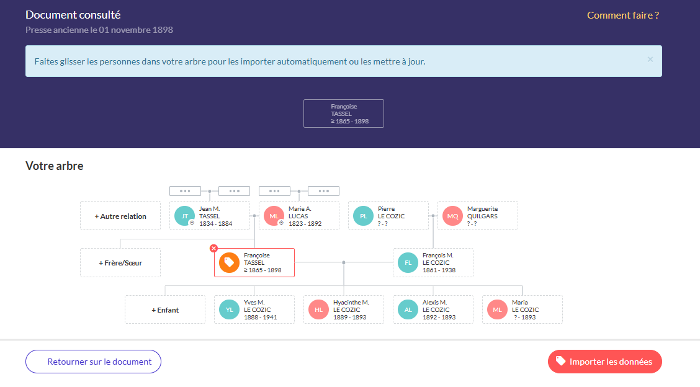Click the PL avatar of Pierre Le Cozic
The height and width of the screenshot is (387, 700).
coord(364,216)
